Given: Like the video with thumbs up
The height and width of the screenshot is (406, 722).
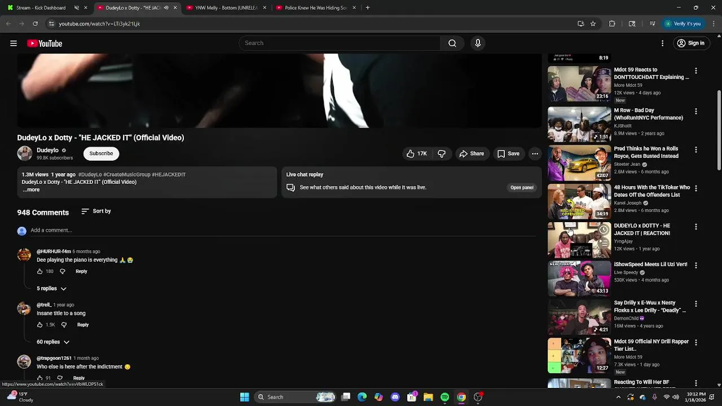Looking at the screenshot, I should pyautogui.click(x=417, y=153).
